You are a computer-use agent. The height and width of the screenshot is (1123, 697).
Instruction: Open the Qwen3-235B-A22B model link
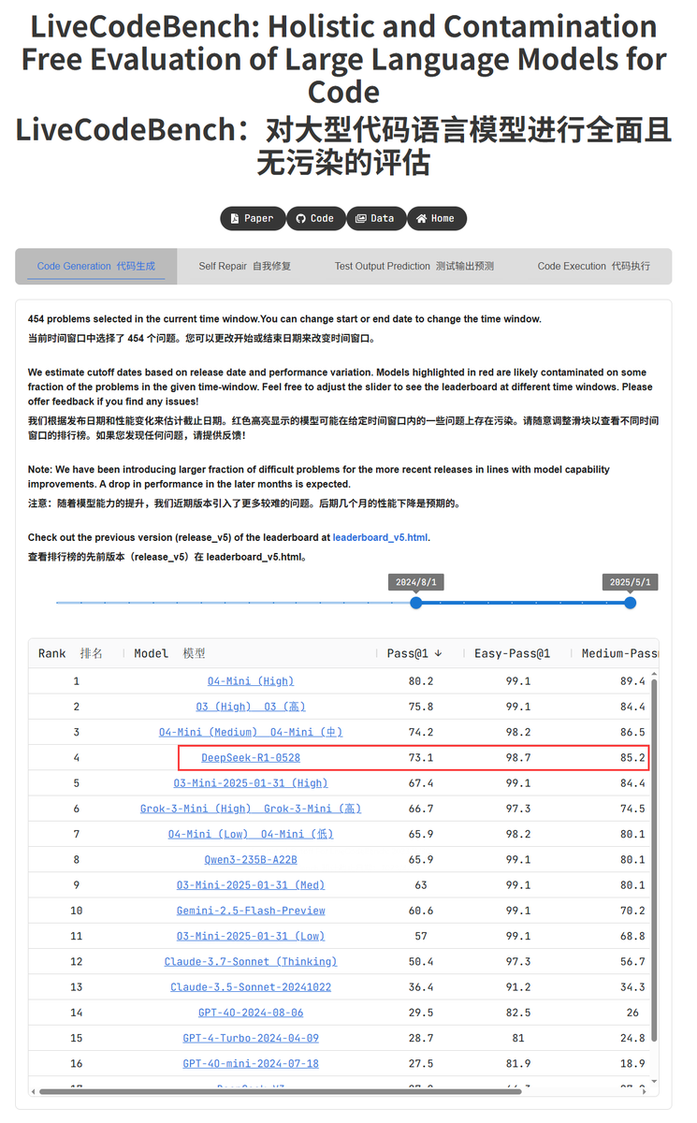coord(251,859)
